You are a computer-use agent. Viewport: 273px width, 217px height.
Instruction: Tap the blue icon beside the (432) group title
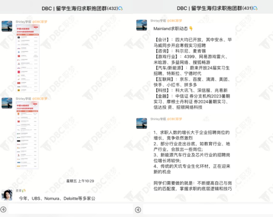pyautogui.click(x=120, y=8)
